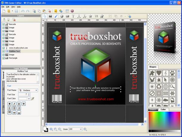Pick a color from the spectrum picker
This screenshot has width=182, height=137.
pos(164,121)
